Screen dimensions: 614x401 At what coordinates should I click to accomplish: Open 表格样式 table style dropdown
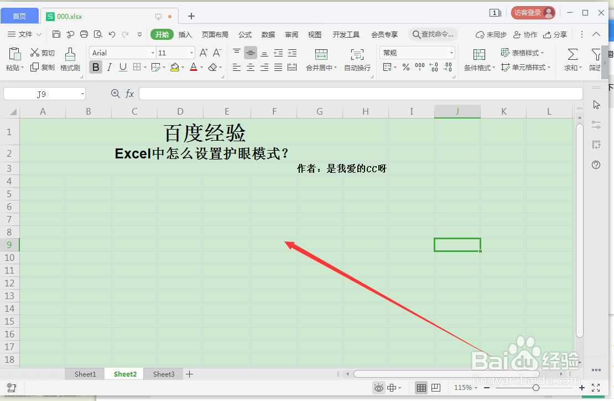pyautogui.click(x=522, y=53)
